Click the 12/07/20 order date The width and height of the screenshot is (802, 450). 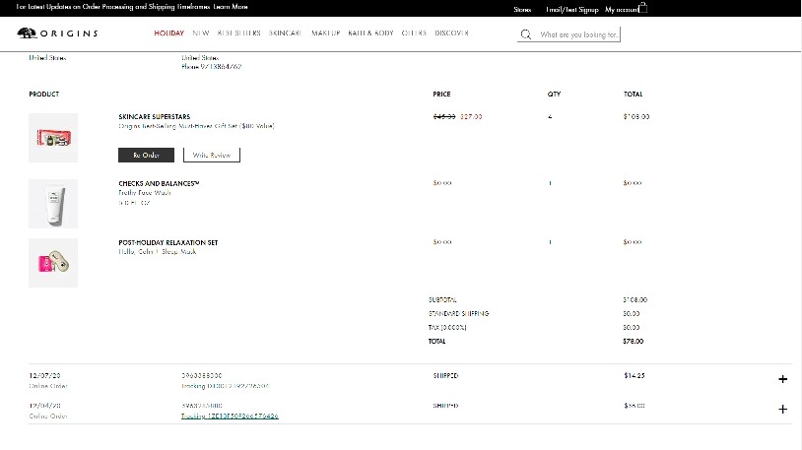pyautogui.click(x=45, y=375)
